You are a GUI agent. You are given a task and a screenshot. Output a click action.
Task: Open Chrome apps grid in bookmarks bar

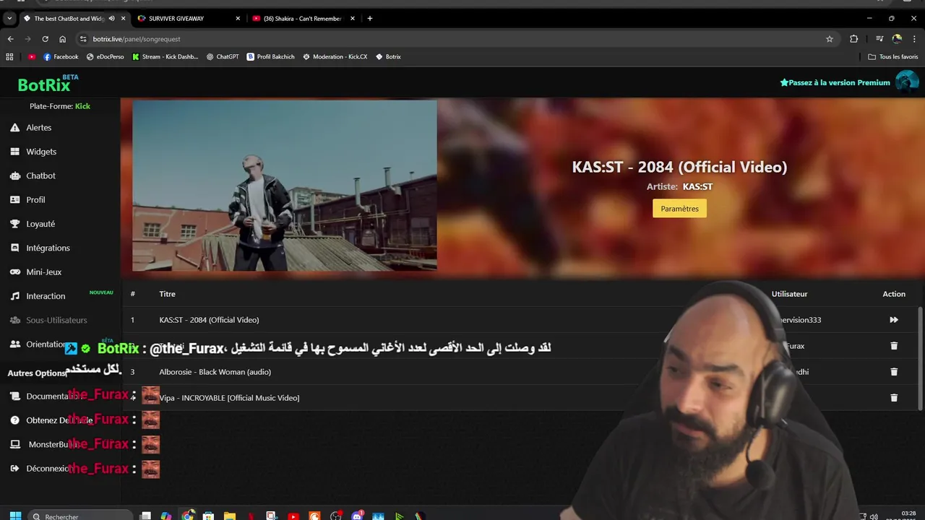pyautogui.click(x=9, y=56)
